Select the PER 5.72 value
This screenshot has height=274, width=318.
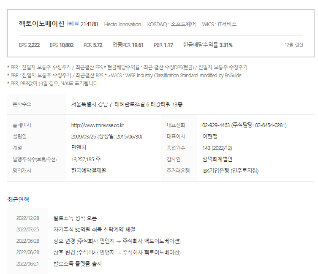coord(93,45)
